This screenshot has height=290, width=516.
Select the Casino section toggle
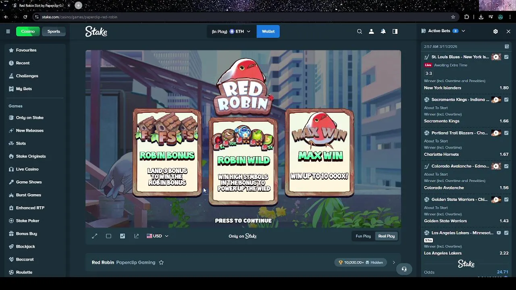[28, 31]
